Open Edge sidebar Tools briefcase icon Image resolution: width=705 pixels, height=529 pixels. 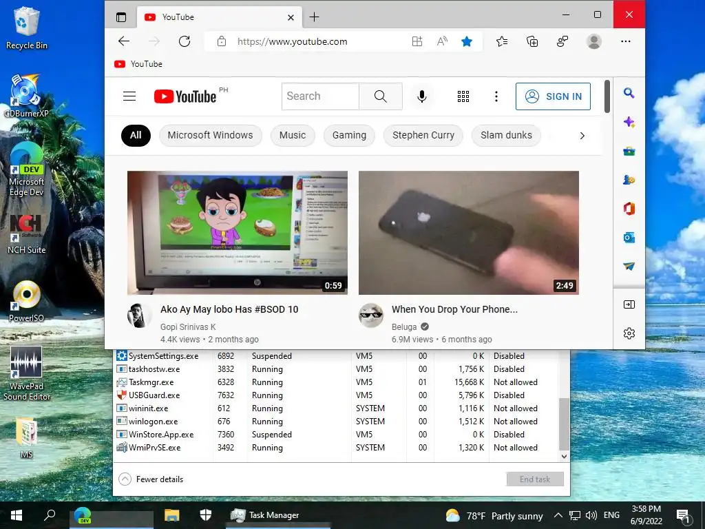click(629, 151)
